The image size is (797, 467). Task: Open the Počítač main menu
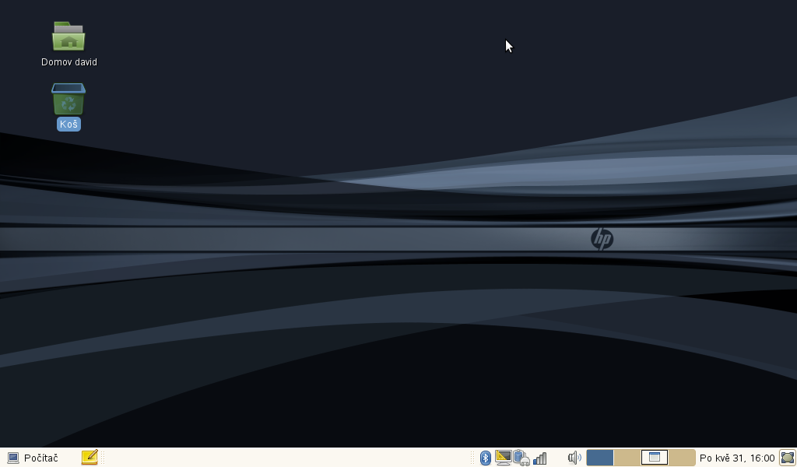point(33,458)
